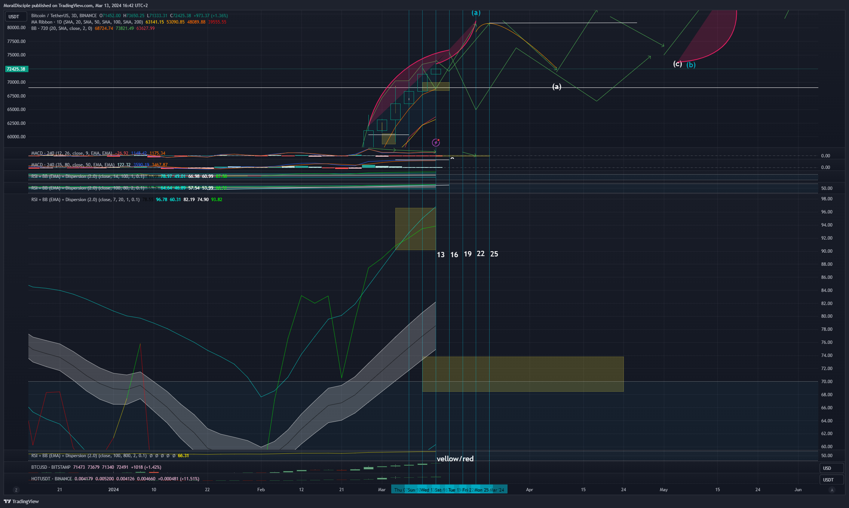The image size is (849, 508).
Task: Click the 2024 label on the time axis
Action: [113, 490]
